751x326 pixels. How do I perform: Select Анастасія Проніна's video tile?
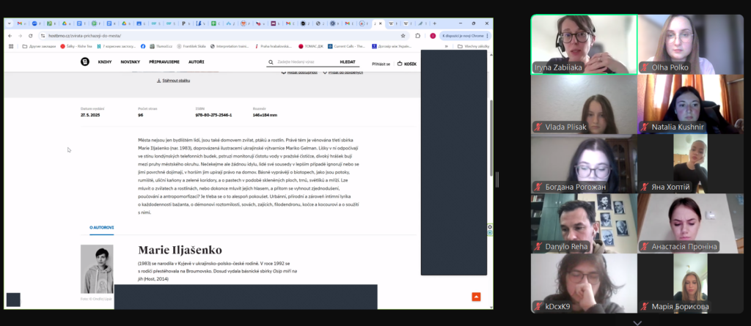[691, 223]
